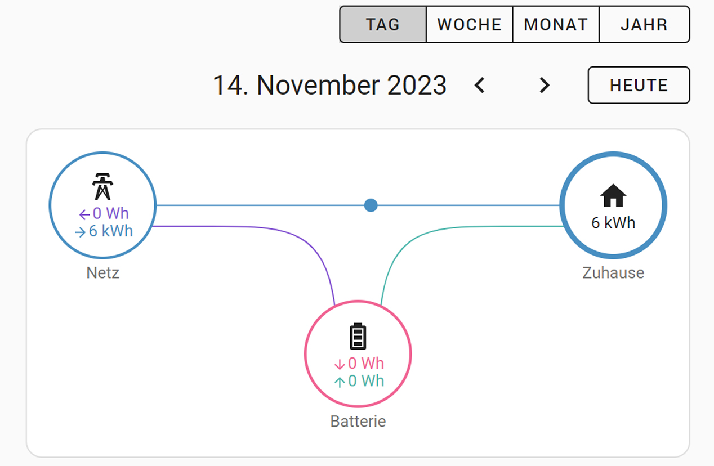Click the 6 kWh home consumption value
Image resolution: width=714 pixels, height=466 pixels.
click(x=613, y=223)
